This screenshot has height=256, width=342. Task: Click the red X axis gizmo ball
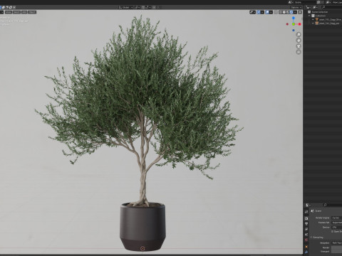[299, 24]
